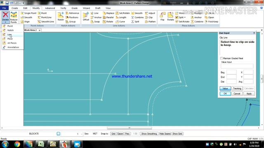
Task: Click the Reduce Points tool icon
Action: click(14, 17)
